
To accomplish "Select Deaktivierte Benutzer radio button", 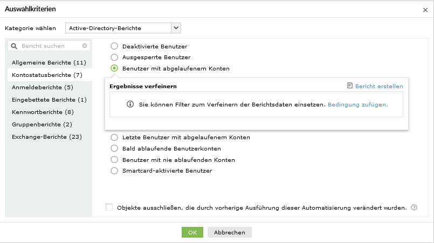I will 114,46.
